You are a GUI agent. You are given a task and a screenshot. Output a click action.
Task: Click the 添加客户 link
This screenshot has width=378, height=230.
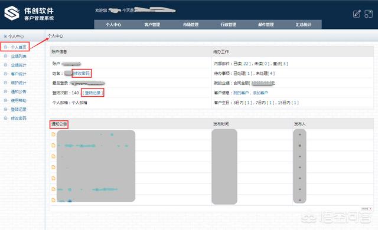260,93
